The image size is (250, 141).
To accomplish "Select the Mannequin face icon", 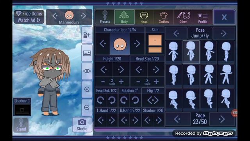I will tap(69, 15).
